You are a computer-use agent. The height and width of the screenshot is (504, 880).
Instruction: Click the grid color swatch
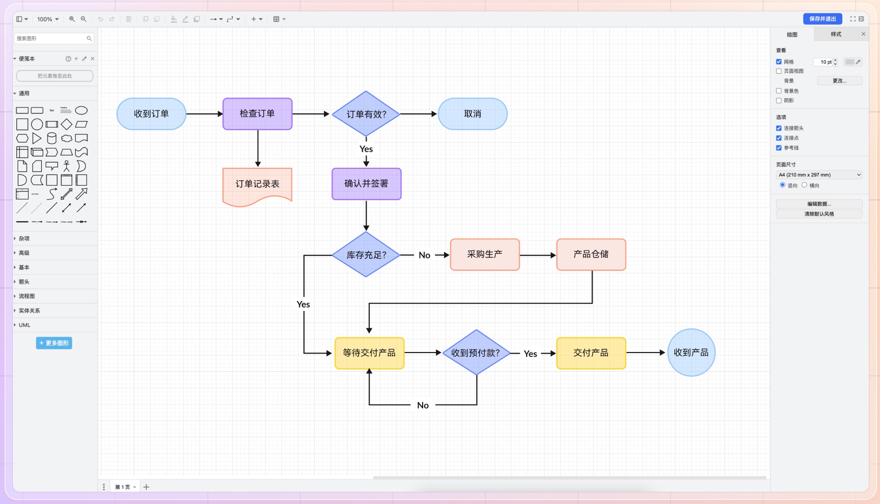click(853, 62)
